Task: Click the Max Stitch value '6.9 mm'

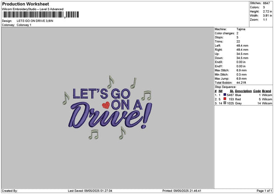Action: (x=242, y=70)
